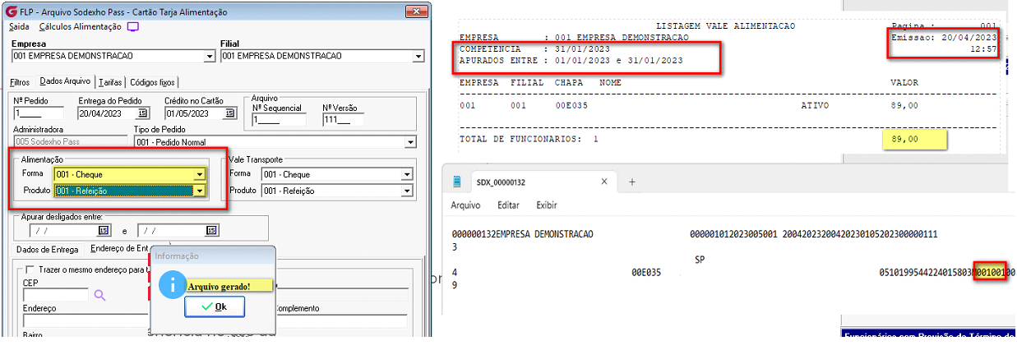The image size is (1017, 350).
Task: Click the Nº Sequencial field
Action: [x=278, y=120]
